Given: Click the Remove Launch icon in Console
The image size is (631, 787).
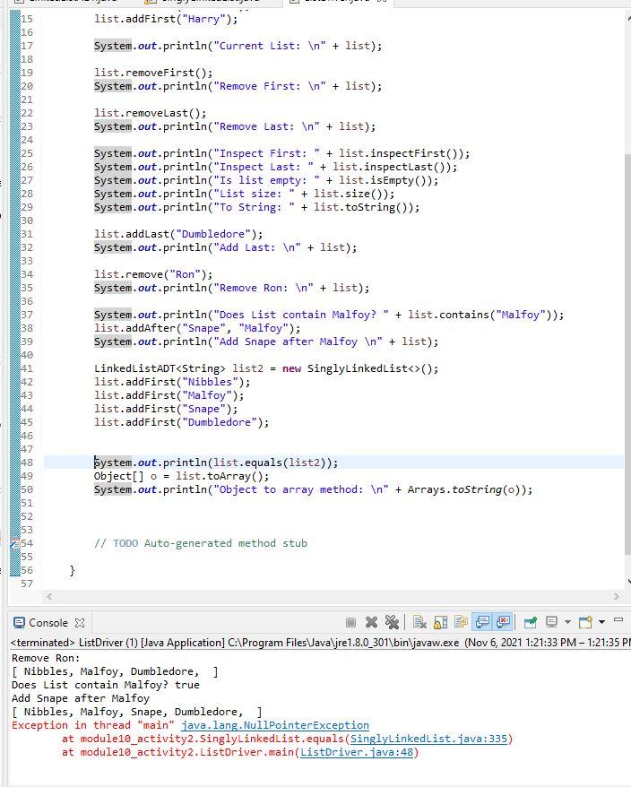Looking at the screenshot, I should [371, 622].
